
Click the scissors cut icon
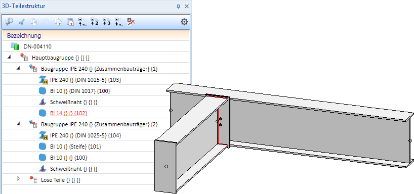tap(21, 22)
